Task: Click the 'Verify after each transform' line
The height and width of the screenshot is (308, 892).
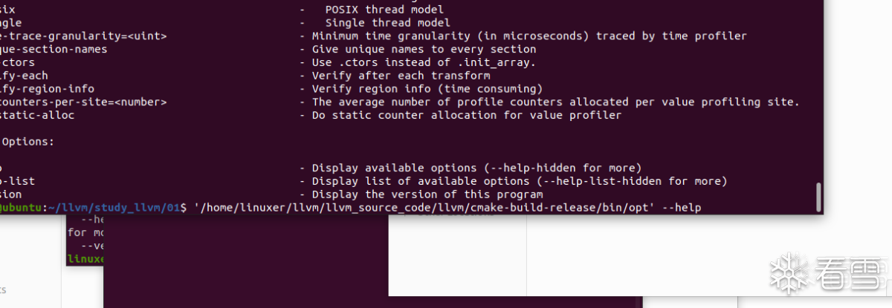Action: pyautogui.click(x=401, y=75)
